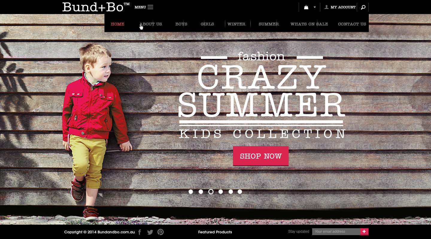
Task: Focus the Your email address field
Action: (336, 232)
